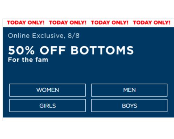
Task: Click the 8/8 date text
Action: 74,36
